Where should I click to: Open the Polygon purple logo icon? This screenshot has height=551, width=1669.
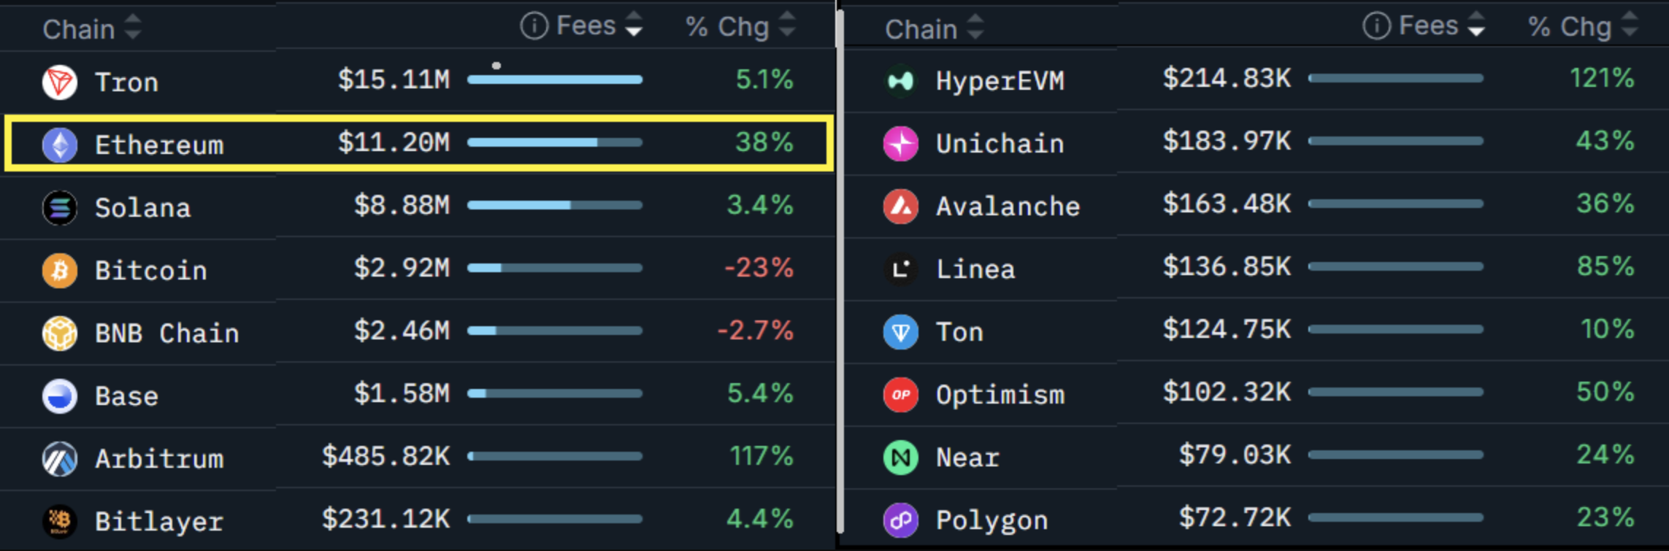(x=901, y=520)
